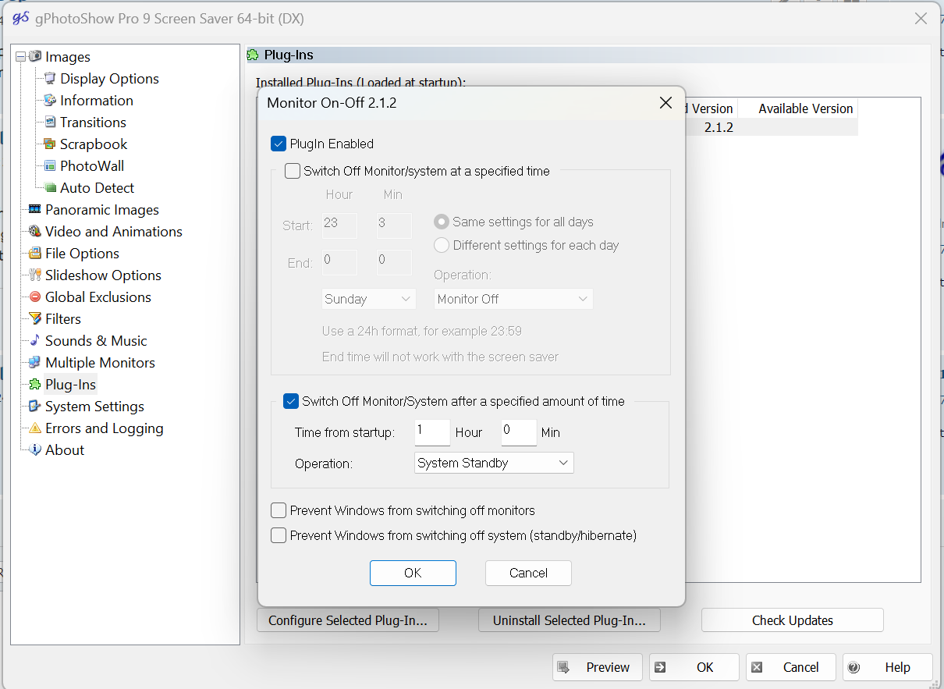Click the gS application logo in title bar
This screenshot has height=689, width=944.
(x=20, y=18)
